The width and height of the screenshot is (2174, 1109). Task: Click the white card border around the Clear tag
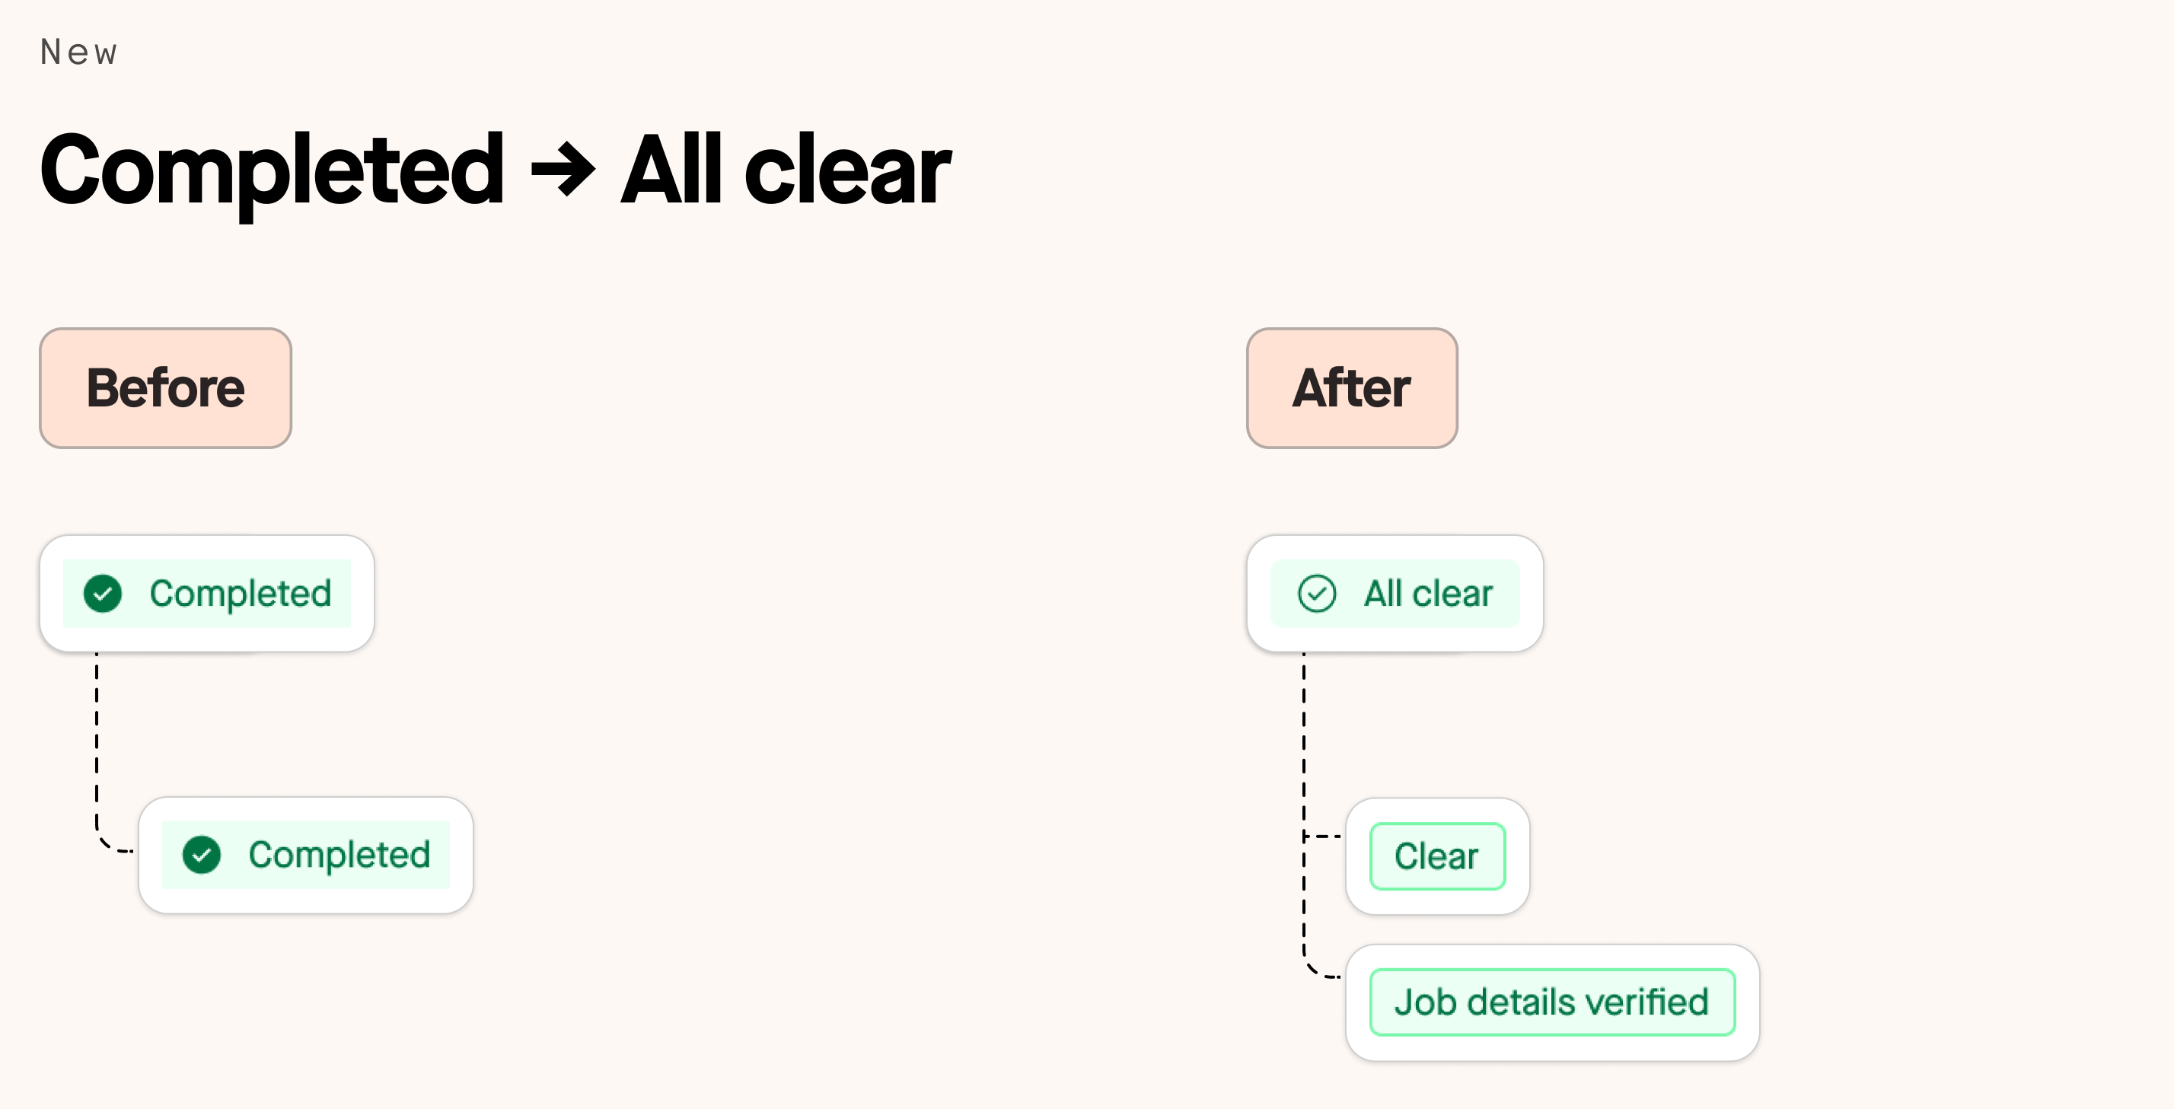[1437, 856]
